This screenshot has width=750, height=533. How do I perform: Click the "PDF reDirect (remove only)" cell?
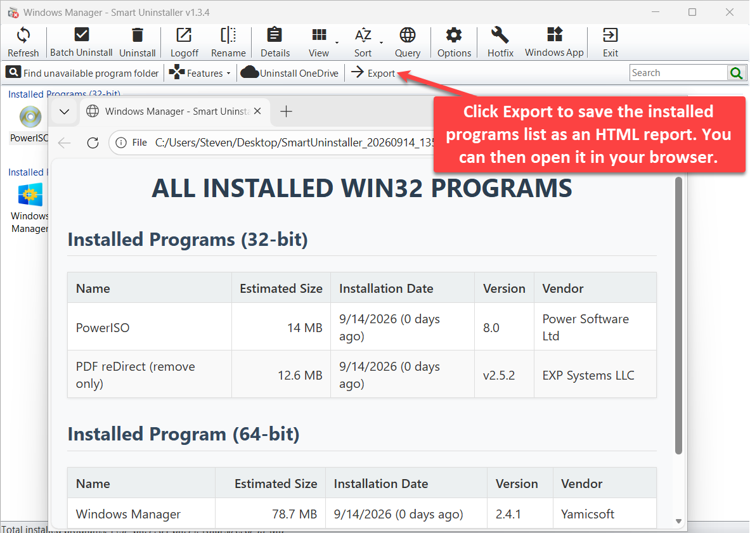(150, 375)
